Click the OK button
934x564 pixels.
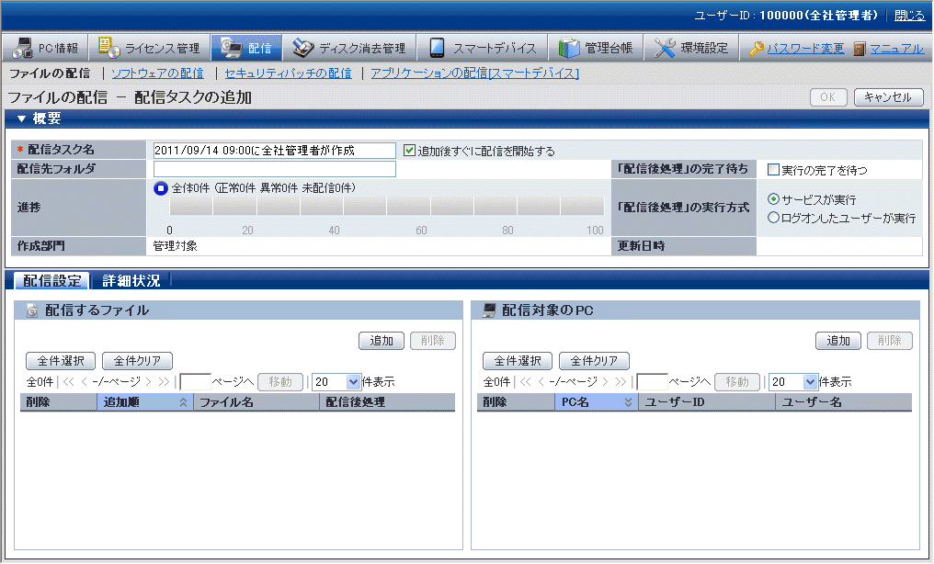pyautogui.click(x=828, y=97)
